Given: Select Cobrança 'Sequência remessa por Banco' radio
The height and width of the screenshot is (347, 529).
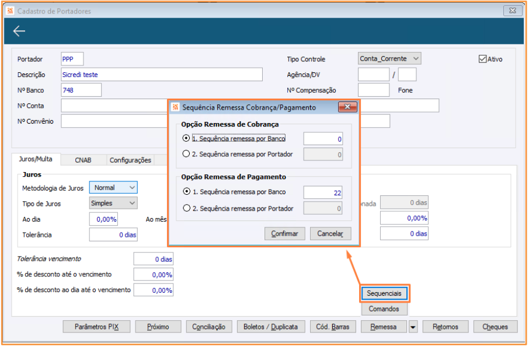Looking at the screenshot, I should [186, 138].
